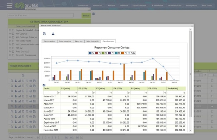Go to page 2 in the pager

[42, 137]
